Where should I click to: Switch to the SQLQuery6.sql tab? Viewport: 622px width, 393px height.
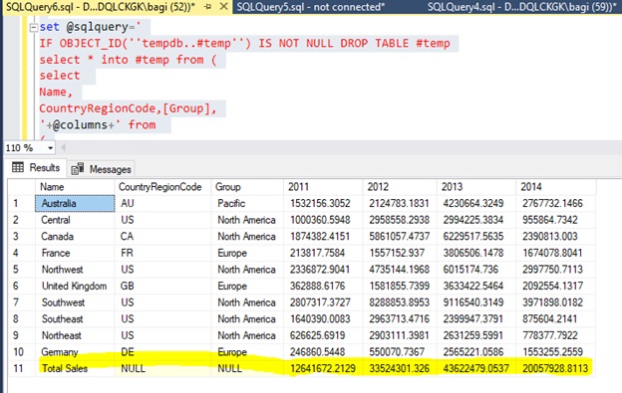101,7
